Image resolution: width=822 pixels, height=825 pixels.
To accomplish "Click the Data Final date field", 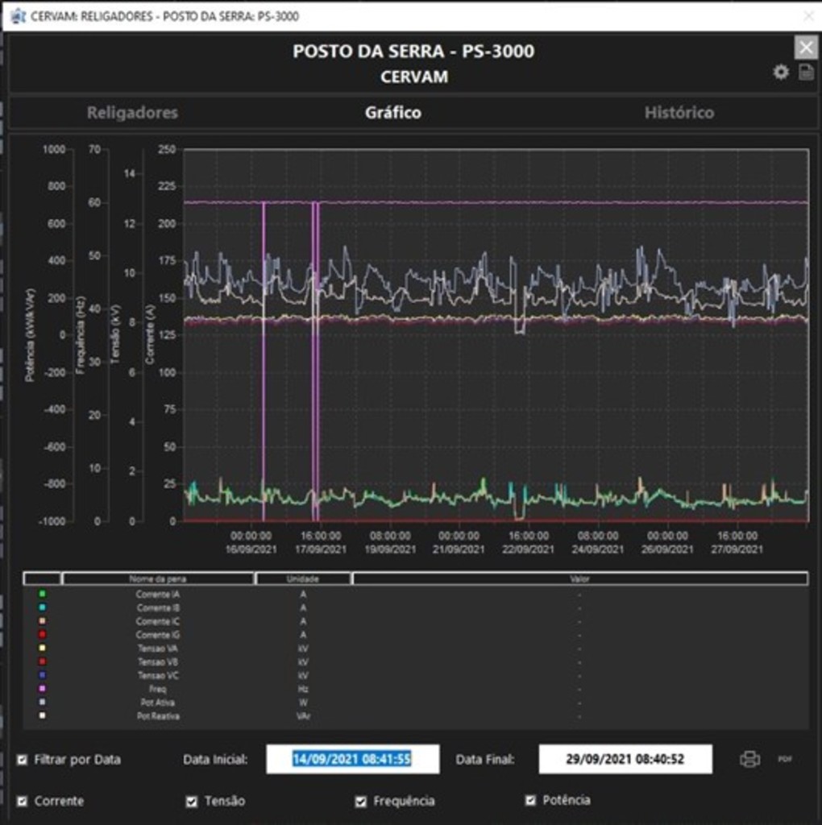I will pos(624,758).
